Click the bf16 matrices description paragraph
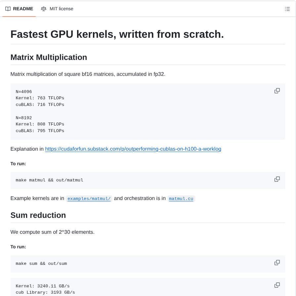This screenshot has width=296, height=296. coord(88,74)
